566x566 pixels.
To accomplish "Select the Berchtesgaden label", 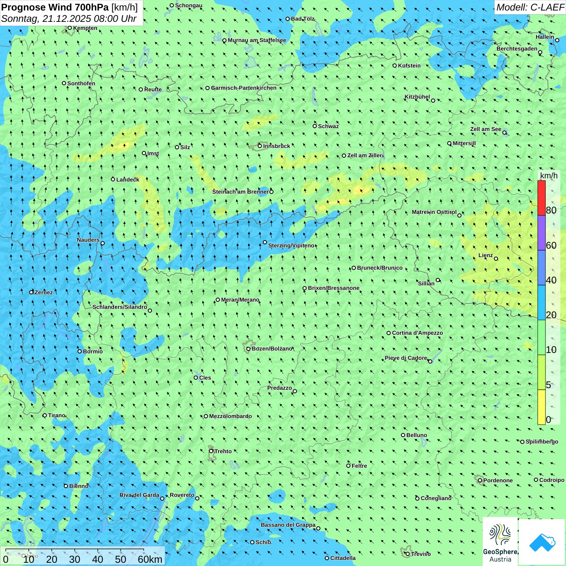I will (517, 49).
